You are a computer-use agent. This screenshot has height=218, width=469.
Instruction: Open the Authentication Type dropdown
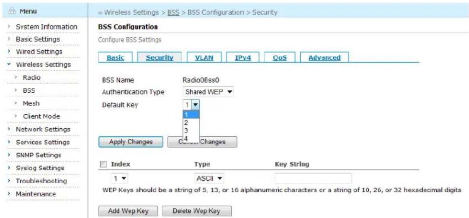pos(208,92)
